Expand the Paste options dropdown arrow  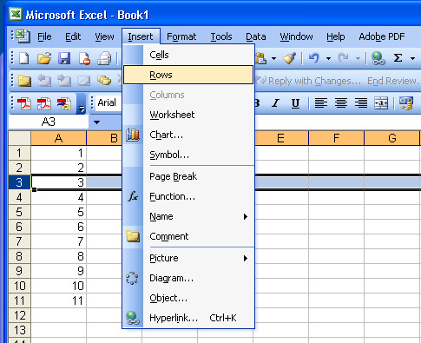[273, 58]
